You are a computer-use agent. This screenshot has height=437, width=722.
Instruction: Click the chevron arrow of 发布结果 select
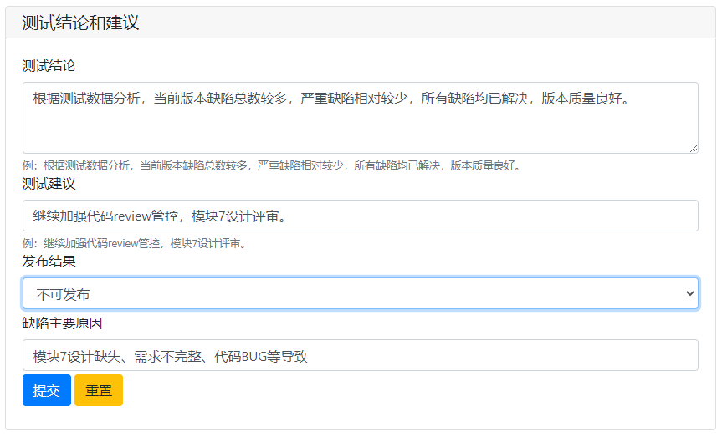689,294
